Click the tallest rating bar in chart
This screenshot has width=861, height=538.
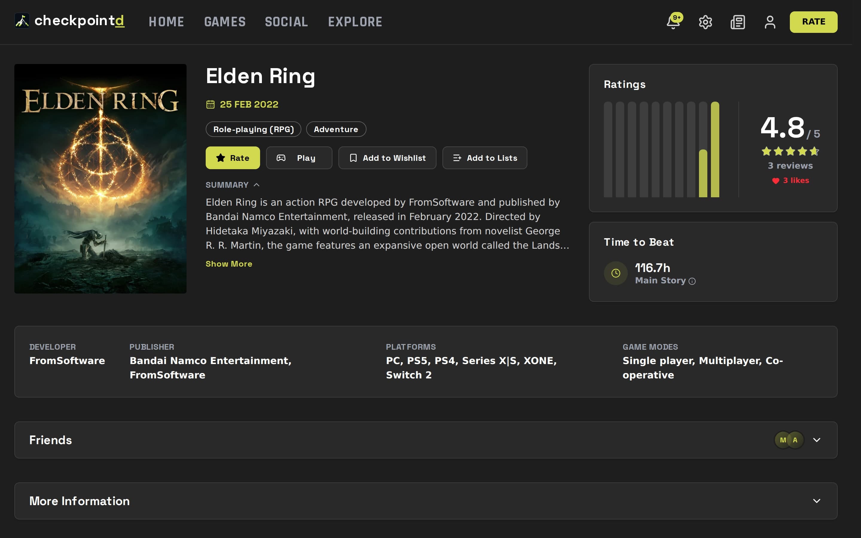[x=715, y=149]
